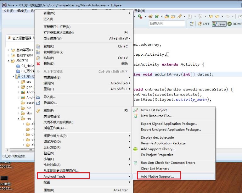Select the assets folder in the tree
This screenshot has width=242, height=193.
28,103
